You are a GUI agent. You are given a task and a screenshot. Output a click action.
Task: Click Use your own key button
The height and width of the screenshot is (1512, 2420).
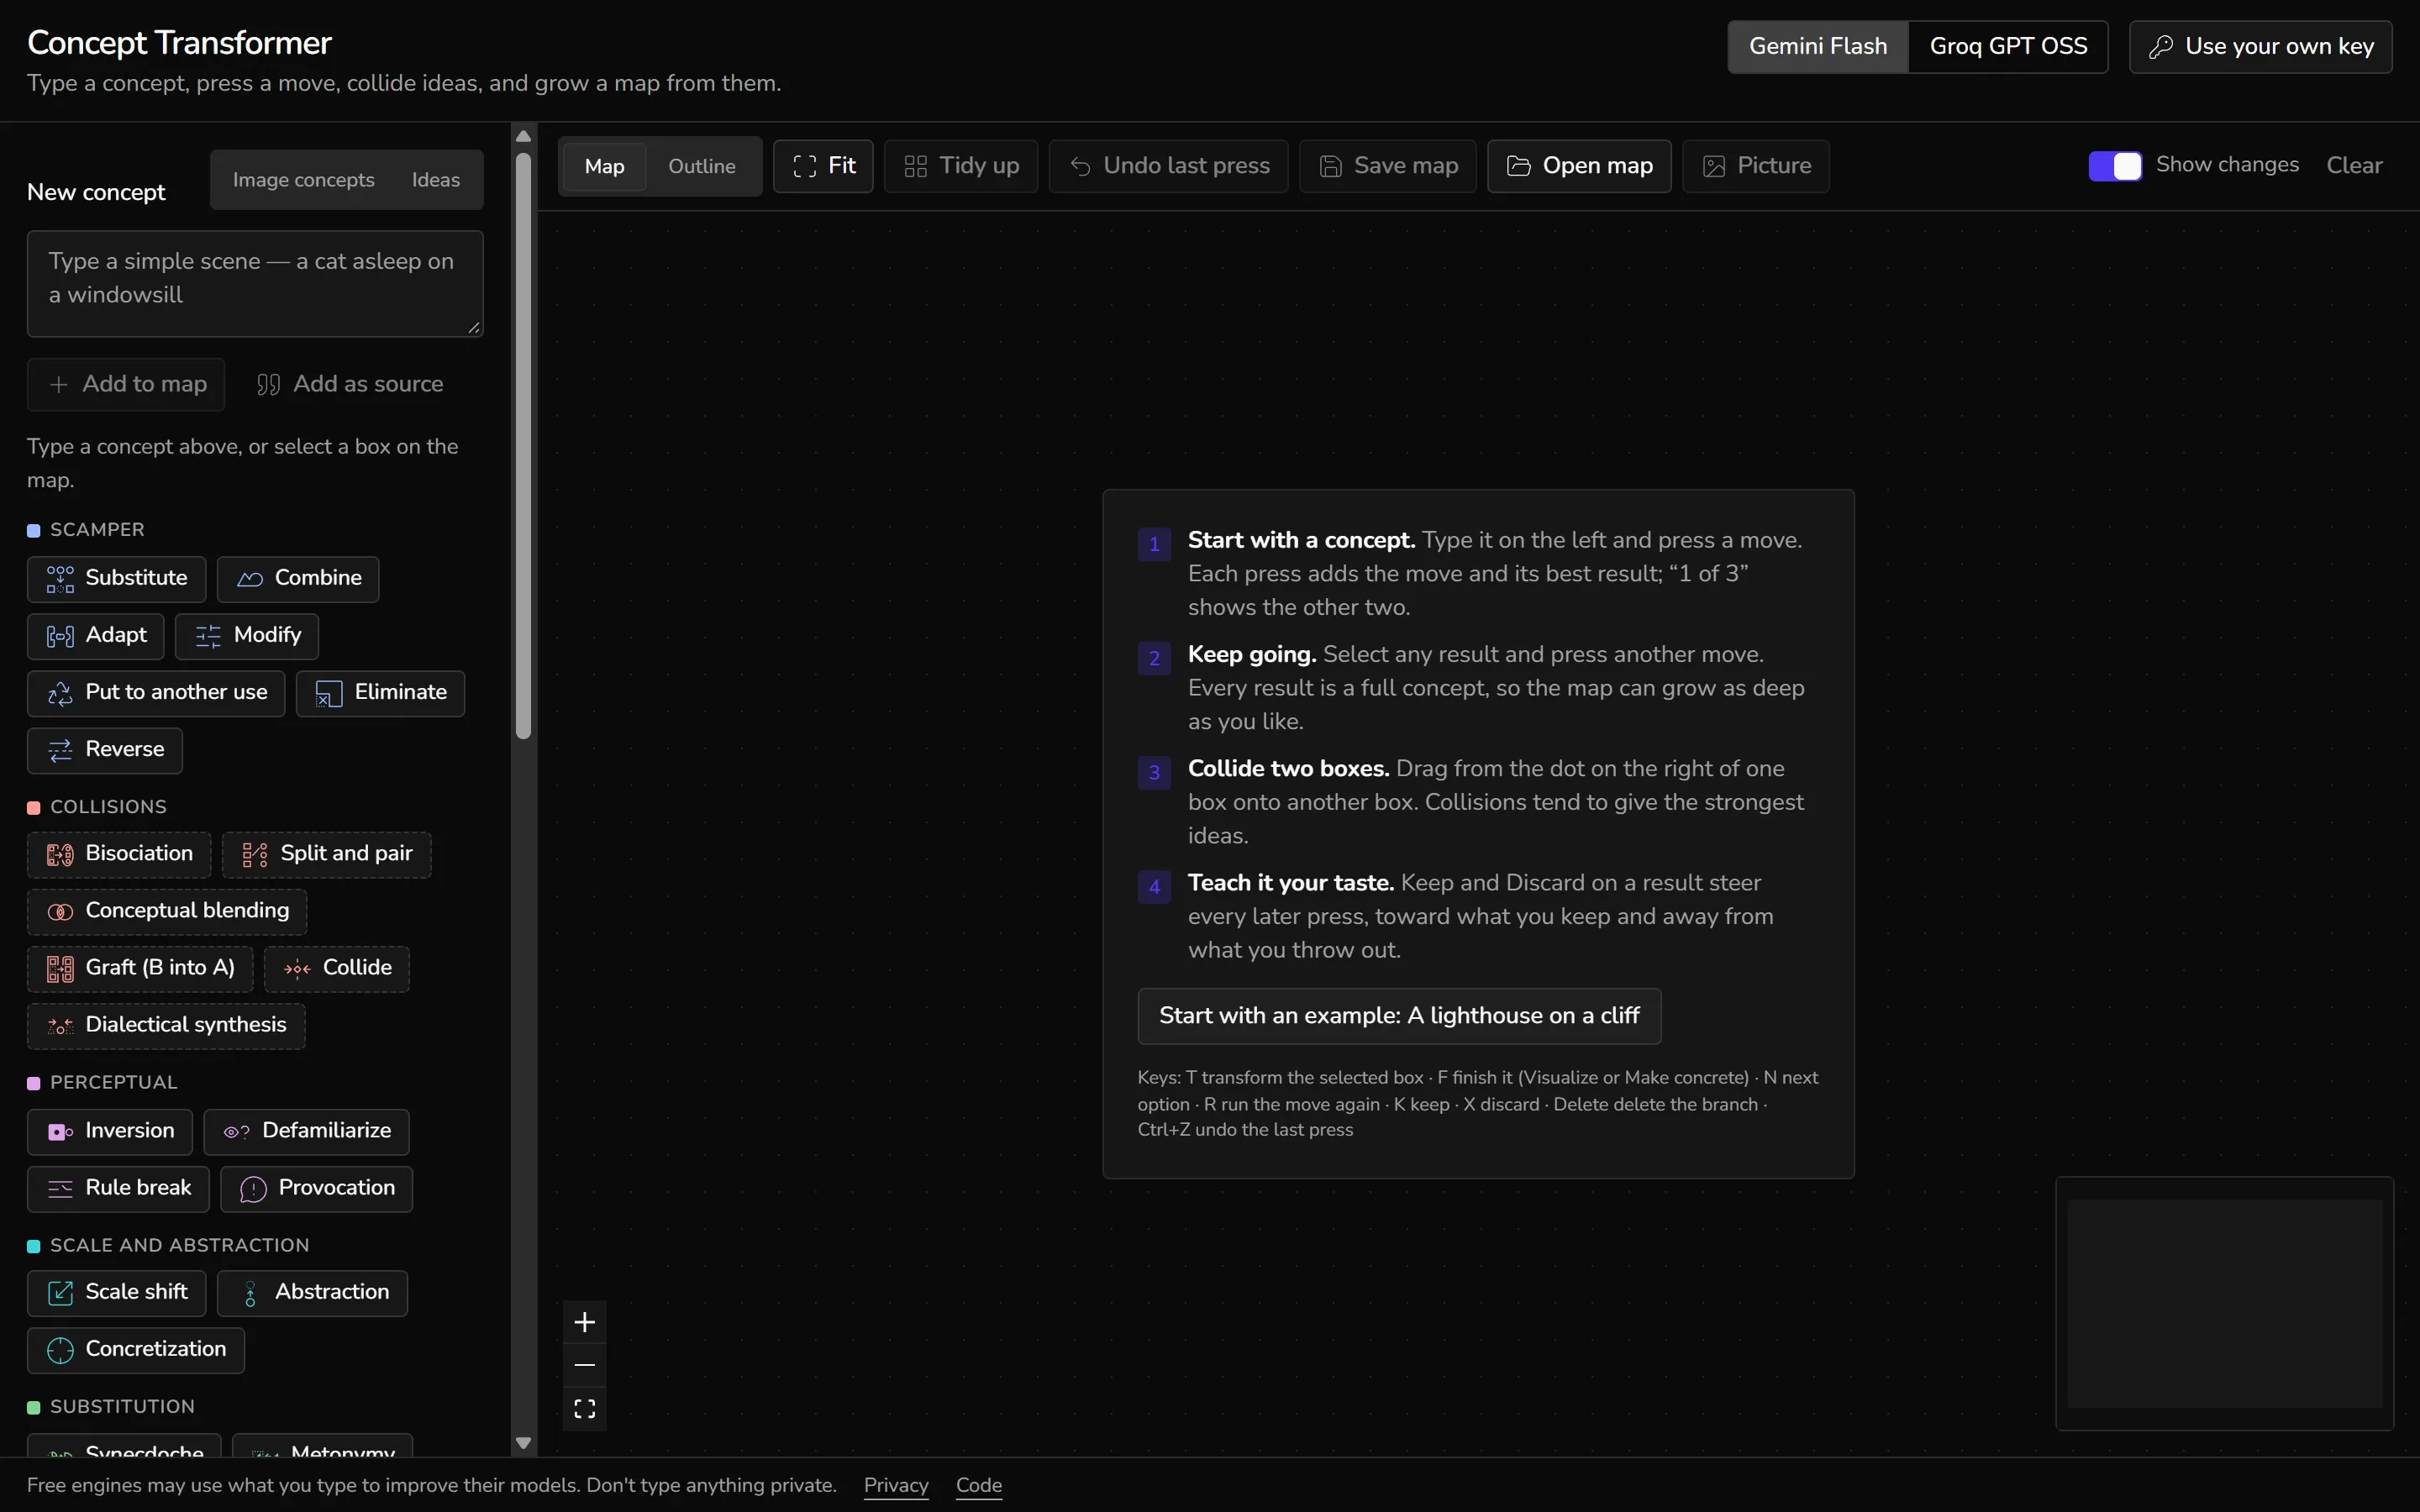[x=2260, y=47]
